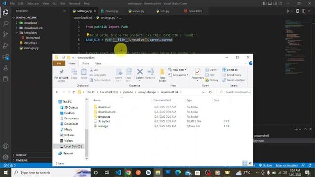Click the File Explorer search box

(234, 92)
